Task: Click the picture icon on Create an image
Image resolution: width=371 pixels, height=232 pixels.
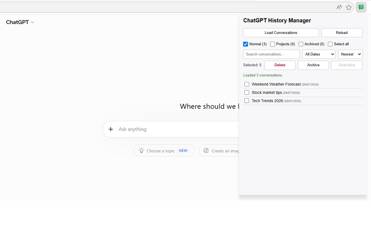Action: 206,151
